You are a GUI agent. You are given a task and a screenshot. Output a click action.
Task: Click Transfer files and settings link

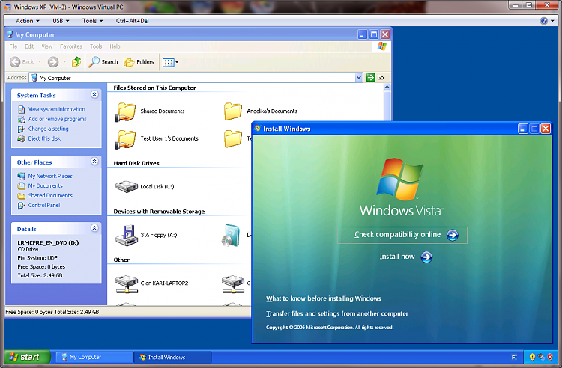click(x=337, y=313)
